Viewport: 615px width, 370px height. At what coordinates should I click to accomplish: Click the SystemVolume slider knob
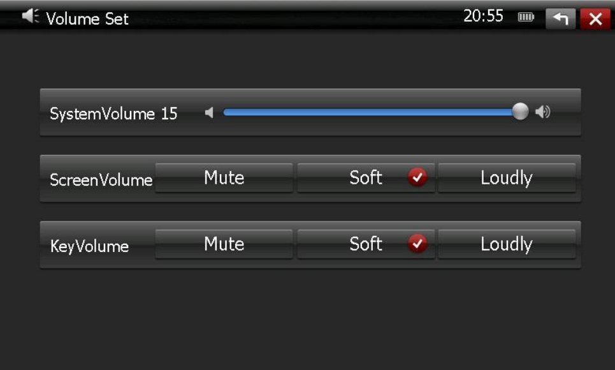521,112
